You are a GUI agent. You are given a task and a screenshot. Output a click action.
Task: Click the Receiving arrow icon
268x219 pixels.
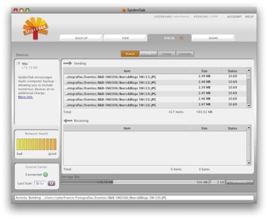pos(68,121)
